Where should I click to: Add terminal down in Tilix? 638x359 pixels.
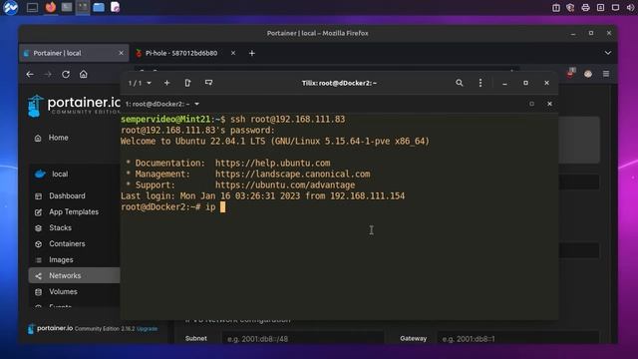click(208, 83)
